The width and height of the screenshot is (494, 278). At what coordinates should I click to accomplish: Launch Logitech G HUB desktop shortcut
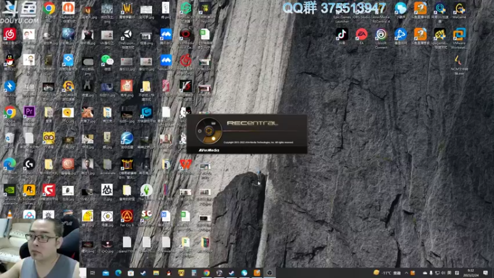[x=29, y=168]
